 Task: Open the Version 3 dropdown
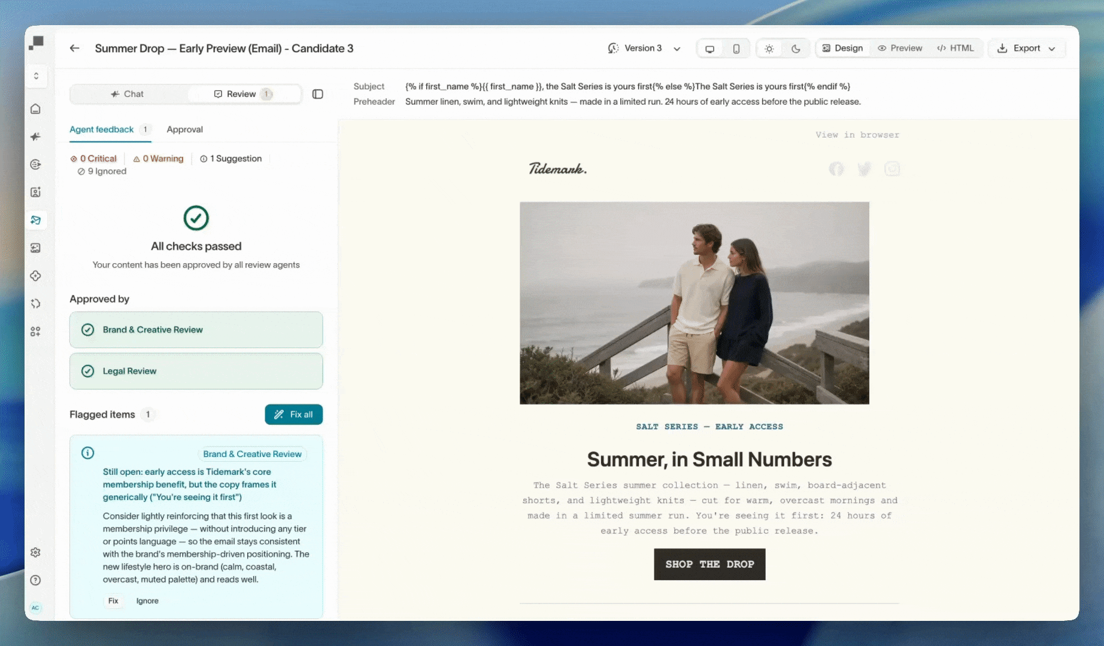click(644, 48)
